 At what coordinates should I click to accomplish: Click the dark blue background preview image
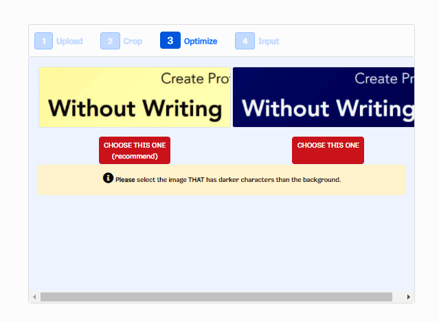tap(324, 97)
